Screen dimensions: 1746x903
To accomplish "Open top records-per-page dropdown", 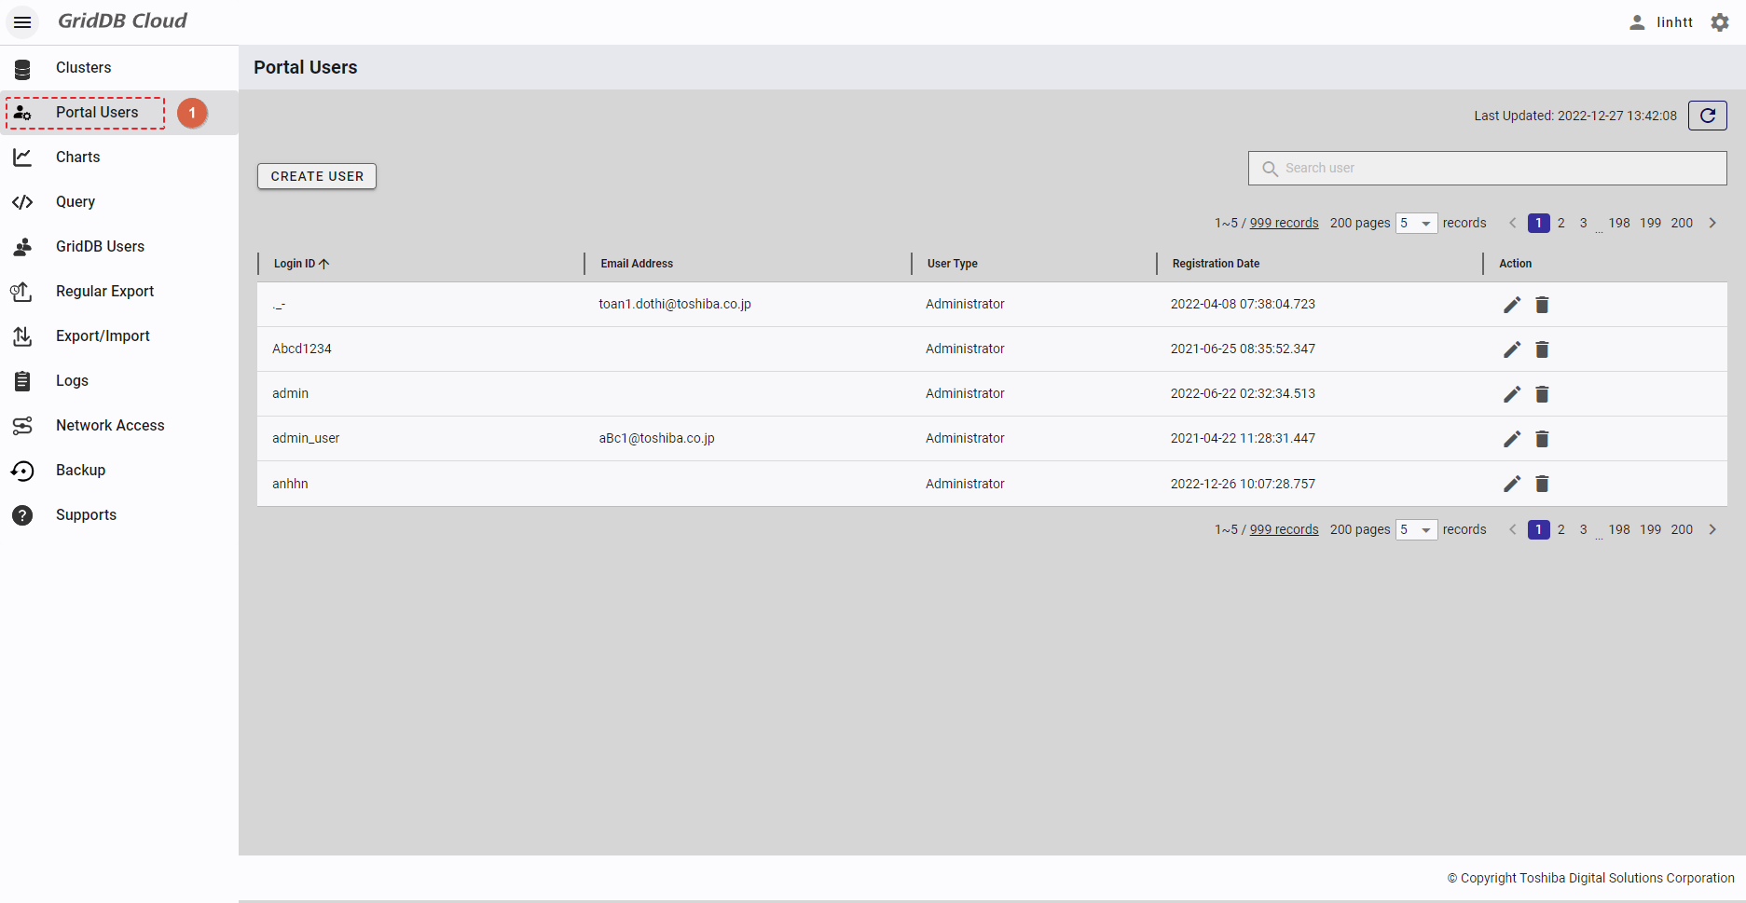I will click(x=1416, y=224).
